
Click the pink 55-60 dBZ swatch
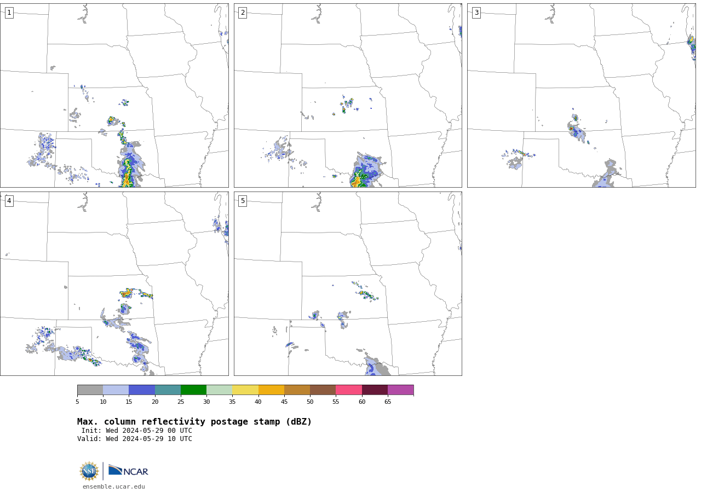[349, 390]
